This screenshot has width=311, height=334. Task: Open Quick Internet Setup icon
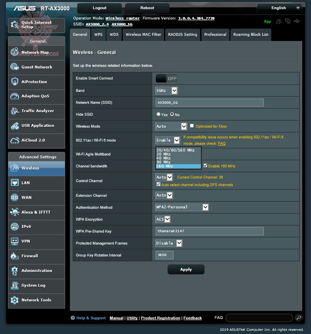tap(15, 25)
